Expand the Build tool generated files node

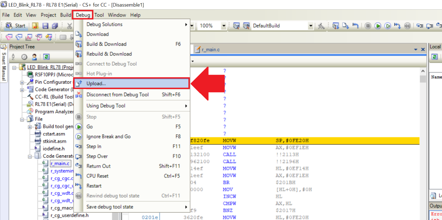[x=30, y=126]
